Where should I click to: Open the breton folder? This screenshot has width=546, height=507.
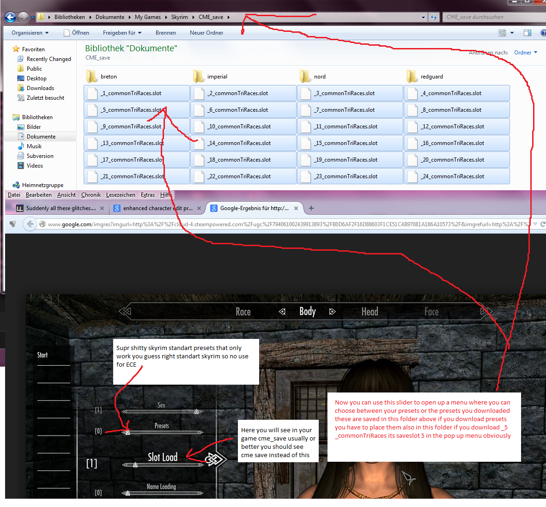point(102,77)
